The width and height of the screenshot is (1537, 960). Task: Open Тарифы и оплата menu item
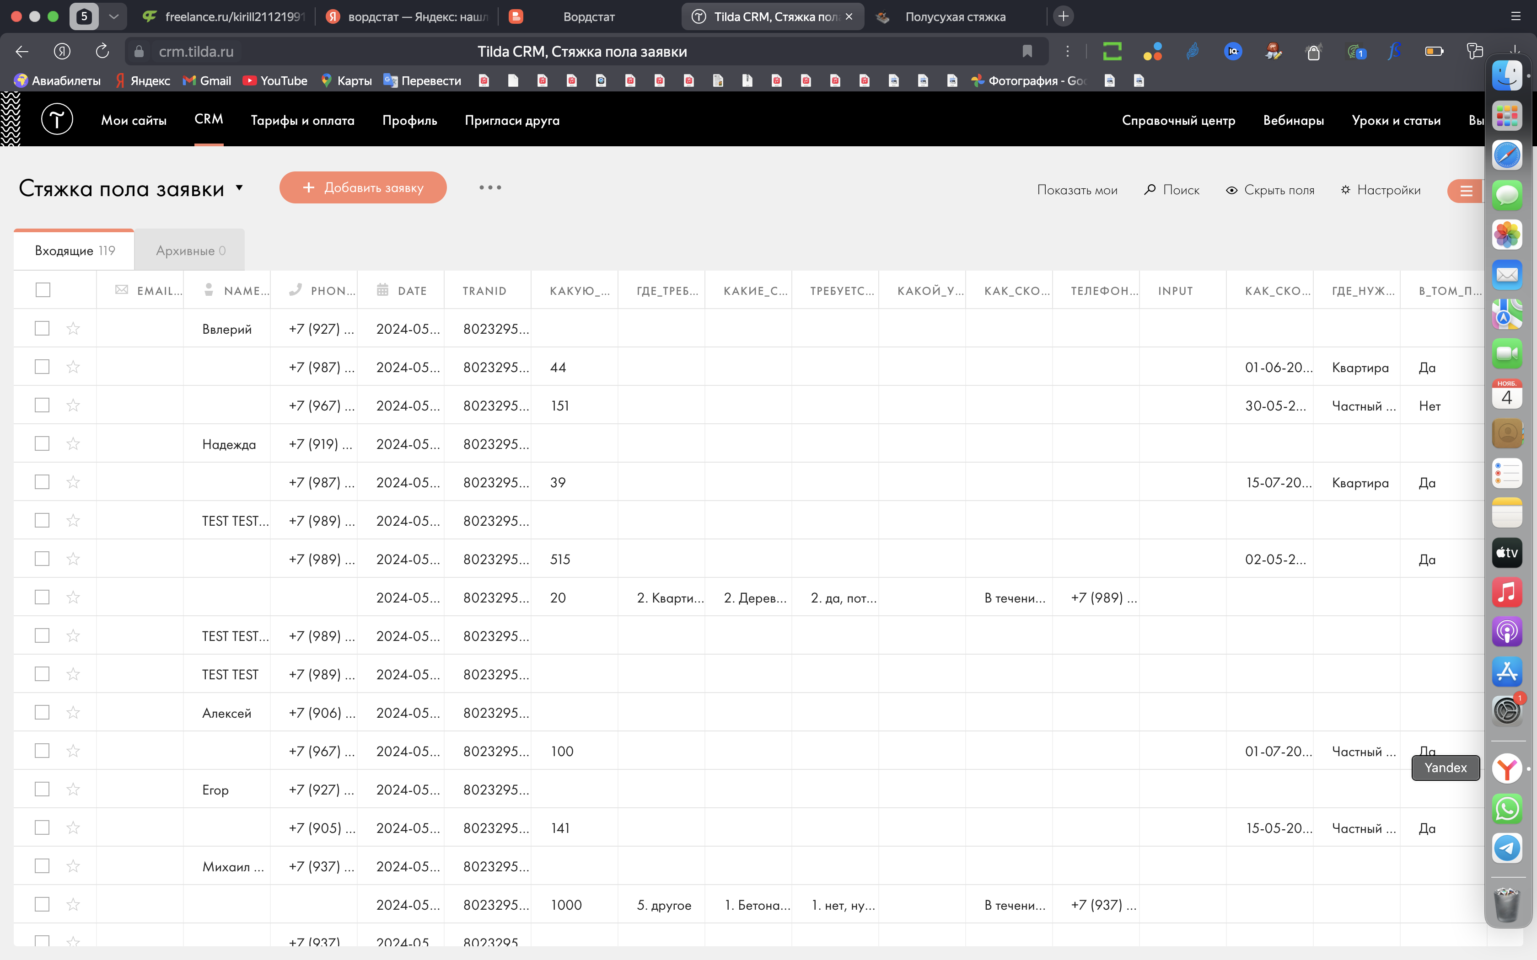pos(302,120)
